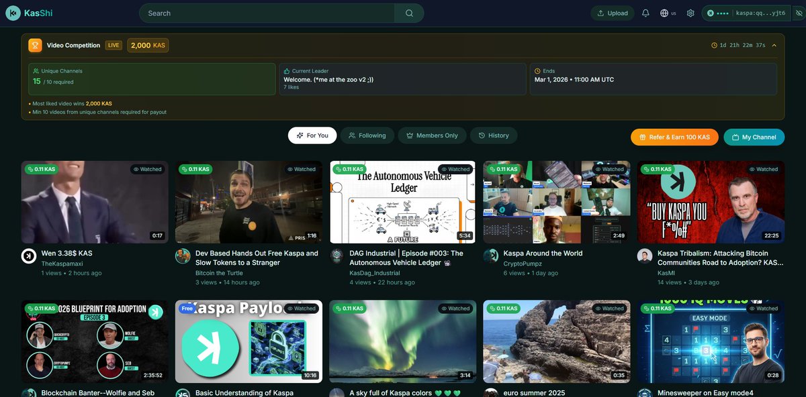Image resolution: width=806 pixels, height=397 pixels.
Task: Click 0.11 KAS badge on Blockchain Banter video
Action: (x=42, y=308)
